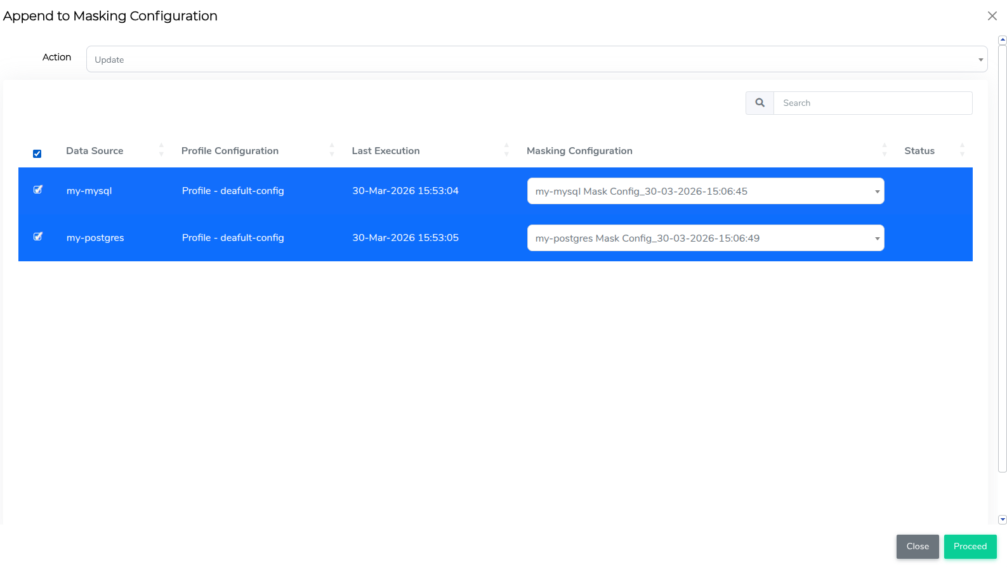Sort by Last Execution column arrows
The height and width of the screenshot is (567, 1007).
506,150
